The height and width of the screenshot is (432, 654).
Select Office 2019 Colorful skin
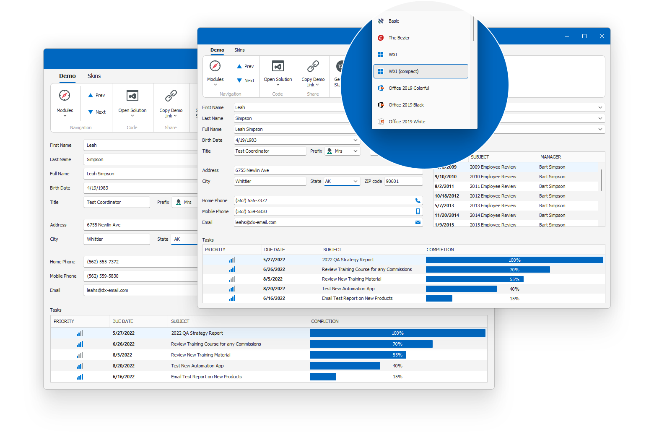tap(421, 88)
